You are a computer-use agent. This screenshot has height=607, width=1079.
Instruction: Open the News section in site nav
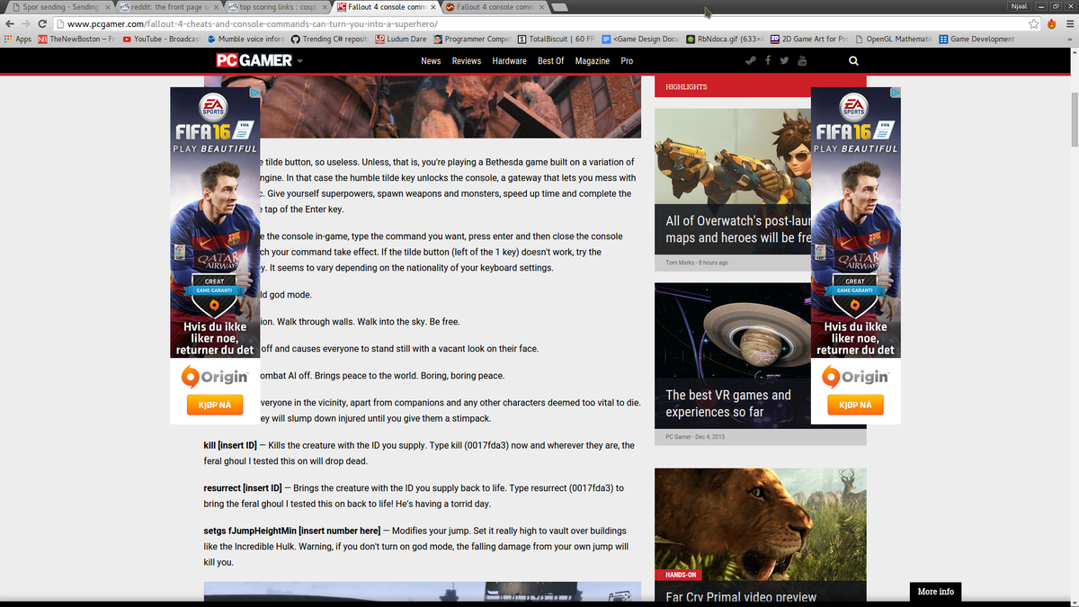click(x=431, y=61)
